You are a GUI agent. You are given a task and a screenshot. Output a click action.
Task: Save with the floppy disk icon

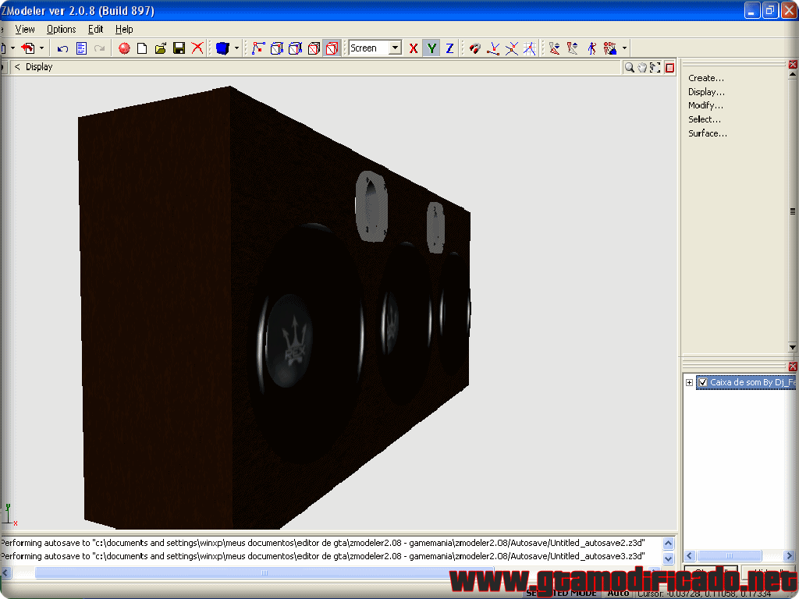pos(179,48)
